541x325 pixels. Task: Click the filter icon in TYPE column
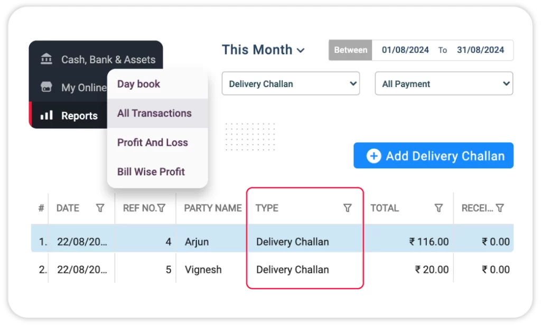(x=347, y=208)
